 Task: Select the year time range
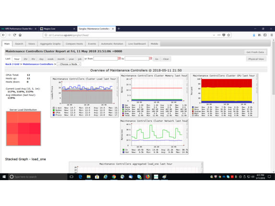(x=71, y=59)
